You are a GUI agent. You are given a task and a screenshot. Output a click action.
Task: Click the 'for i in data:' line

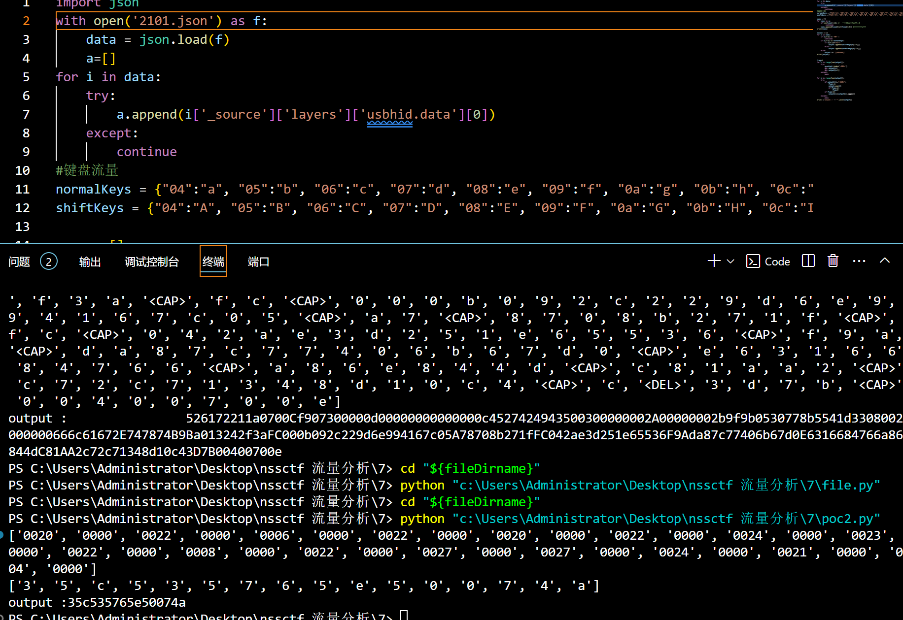[x=108, y=77]
